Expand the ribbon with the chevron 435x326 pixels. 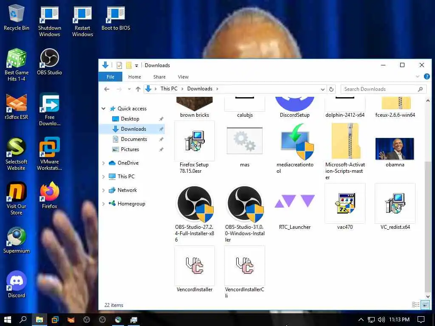coord(418,76)
